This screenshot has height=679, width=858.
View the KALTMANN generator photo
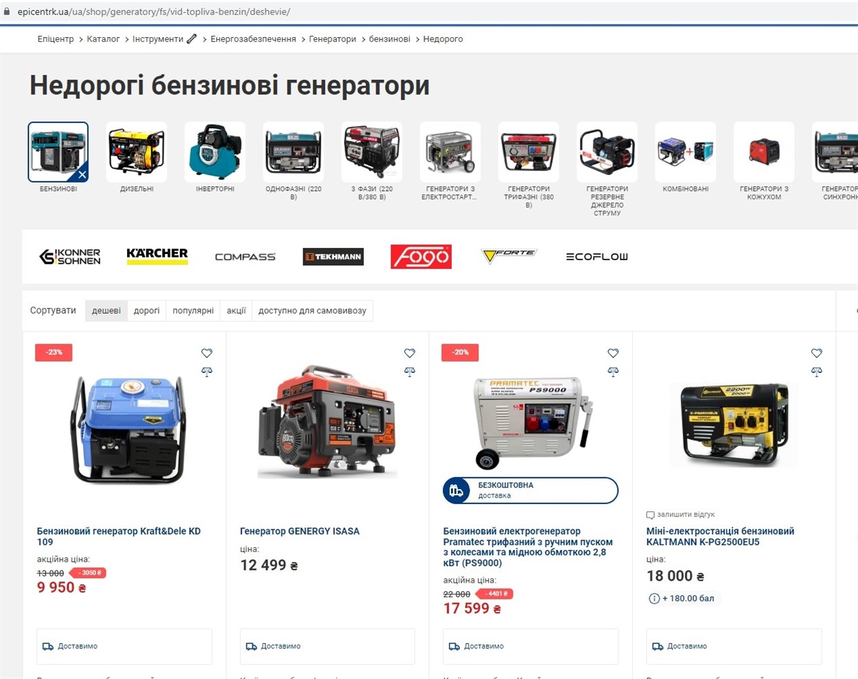734,425
